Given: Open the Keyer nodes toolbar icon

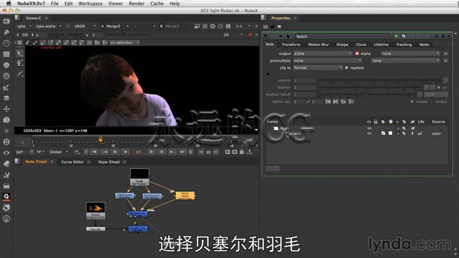Looking at the screenshot, I should (x=6, y=87).
